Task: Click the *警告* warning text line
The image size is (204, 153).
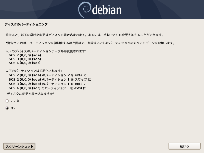Action: [90, 43]
